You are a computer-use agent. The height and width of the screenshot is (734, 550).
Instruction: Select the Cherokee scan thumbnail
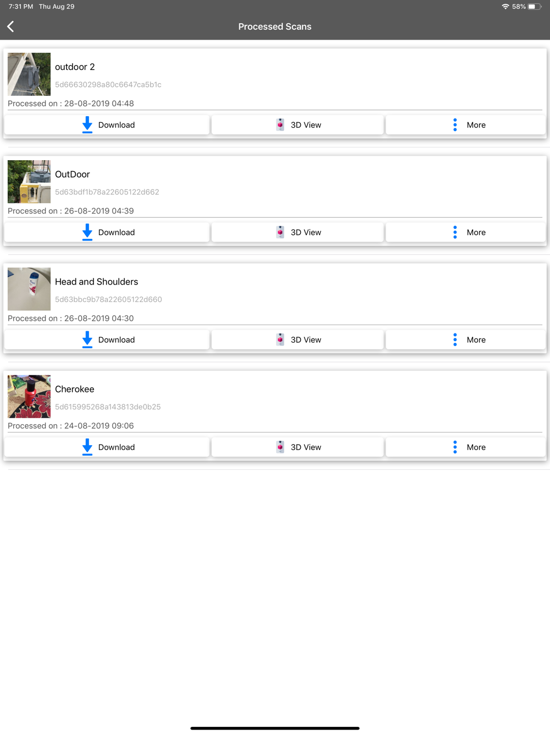pyautogui.click(x=29, y=396)
